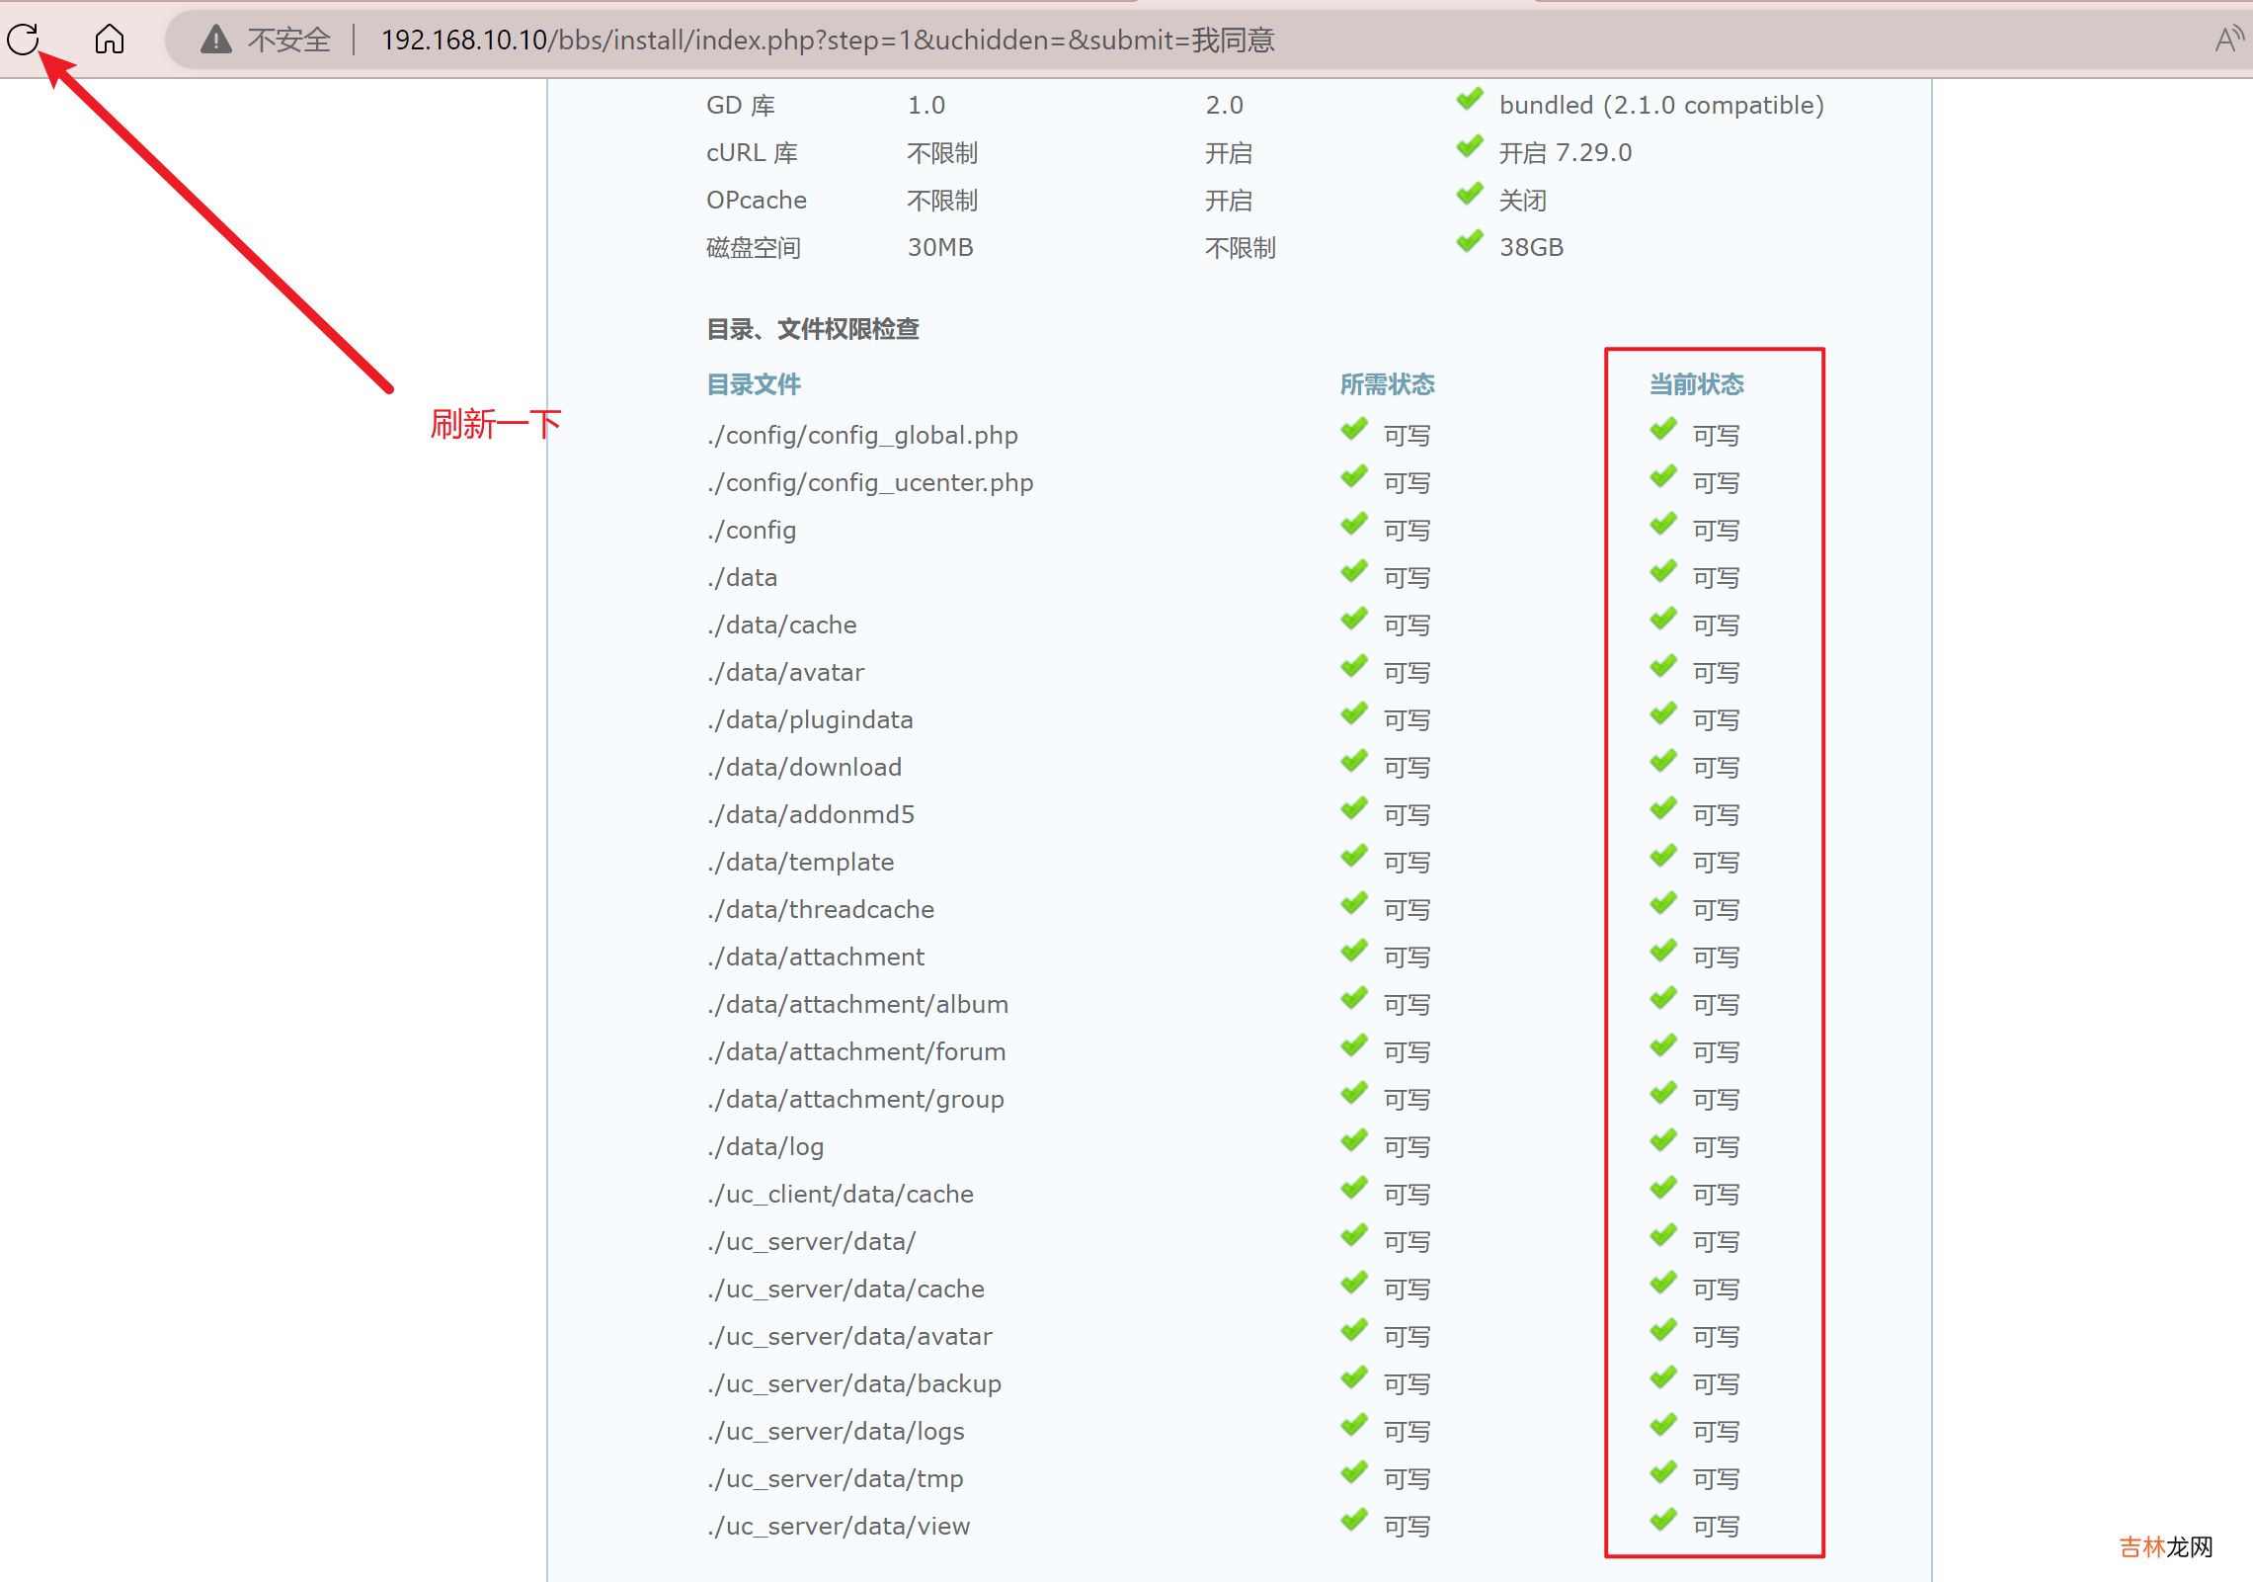The image size is (2253, 1582).
Task: Select the ./uc_server/data/cache path text
Action: (845, 1290)
